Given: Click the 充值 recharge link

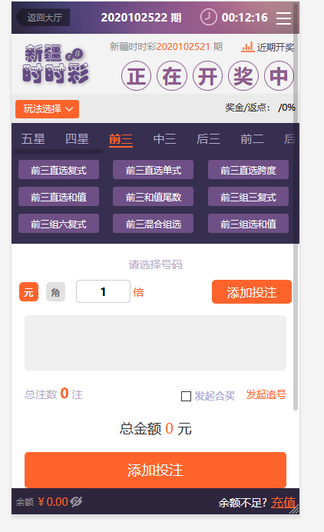Looking at the screenshot, I should point(283,502).
